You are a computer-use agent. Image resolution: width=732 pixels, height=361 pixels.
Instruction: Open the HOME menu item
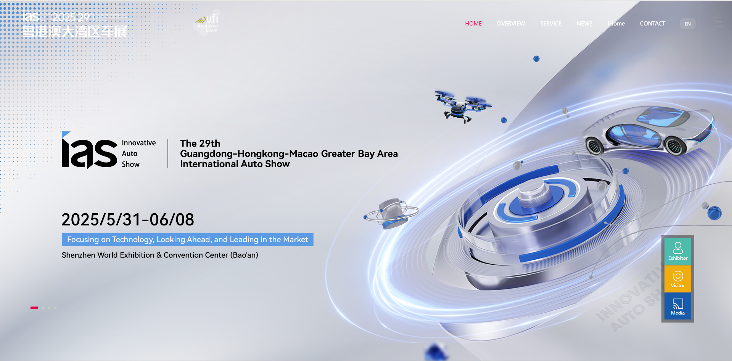click(x=473, y=24)
